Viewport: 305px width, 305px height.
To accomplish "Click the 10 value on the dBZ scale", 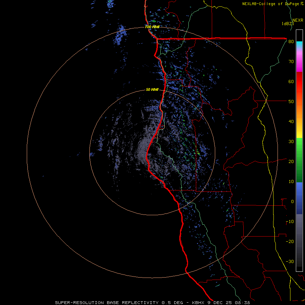I will [291, 182].
